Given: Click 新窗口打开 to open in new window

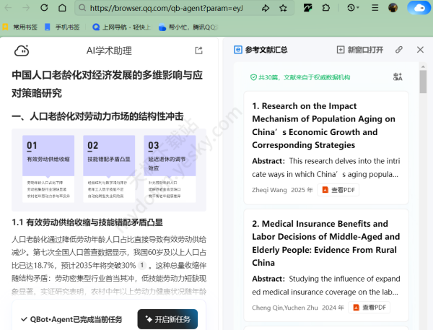Looking at the screenshot, I should pos(360,50).
